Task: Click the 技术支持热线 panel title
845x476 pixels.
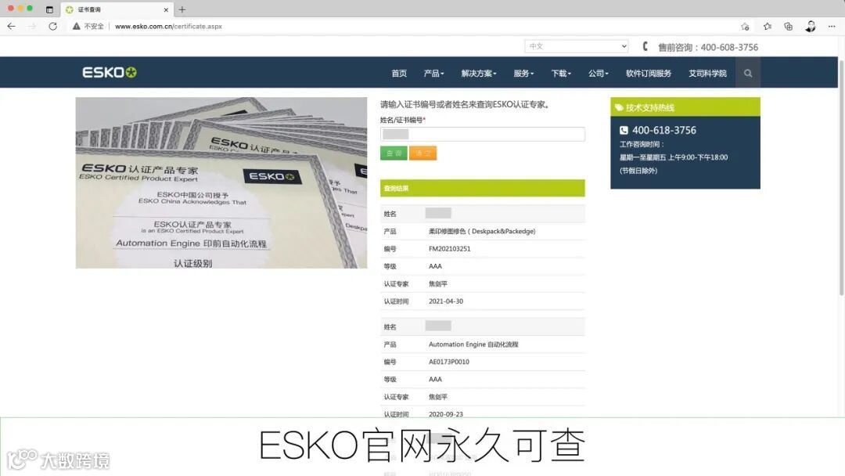Action: point(650,107)
